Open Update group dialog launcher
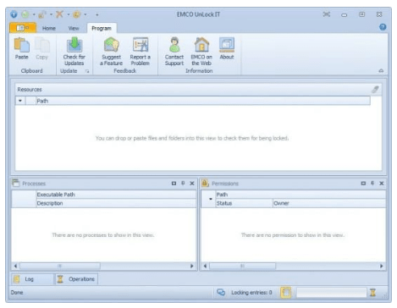This screenshot has height=308, width=397. [87, 71]
